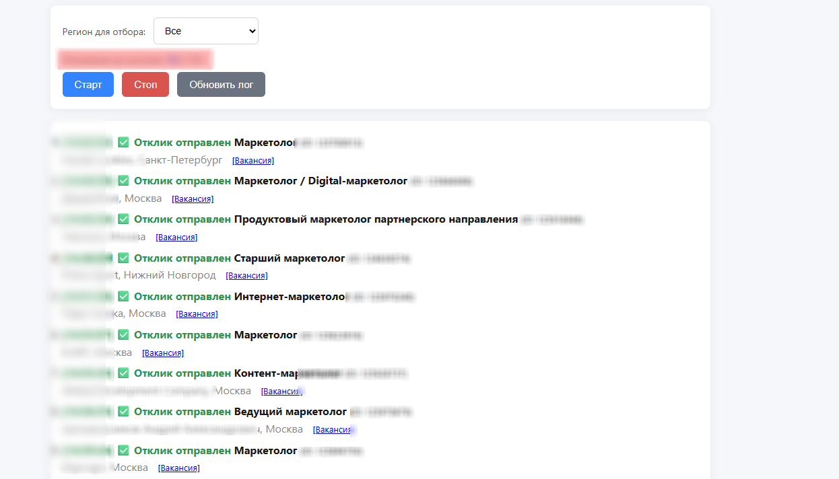
Task: Click the Продуктовый маркетолог партнерского направления title
Action: [x=376, y=219]
